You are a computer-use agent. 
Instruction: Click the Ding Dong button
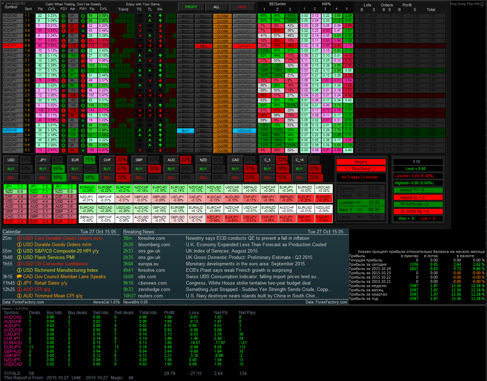pyautogui.click(x=361, y=169)
